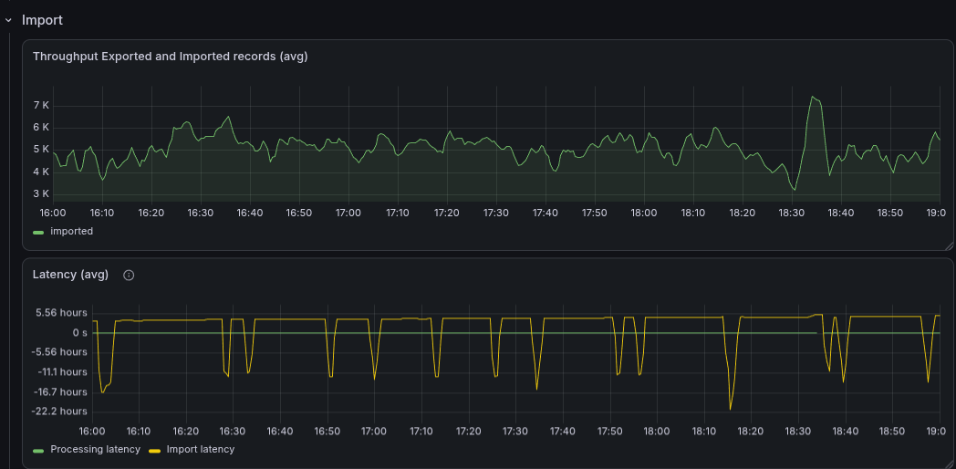The width and height of the screenshot is (956, 469).
Task: Toggle the Processing latency legend label
Action: 95,450
